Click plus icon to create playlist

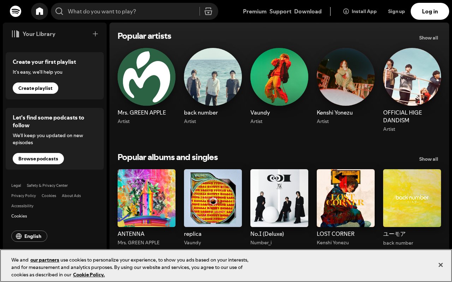(x=95, y=34)
